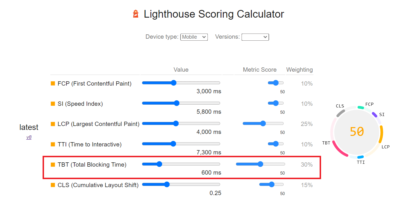The image size is (417, 205).
Task: Adjust the FCP metric score slider
Action: 276,83
